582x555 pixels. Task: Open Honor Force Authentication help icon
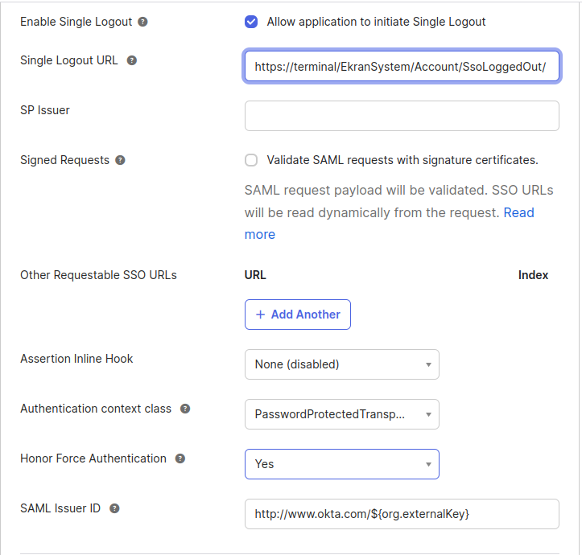click(x=180, y=458)
